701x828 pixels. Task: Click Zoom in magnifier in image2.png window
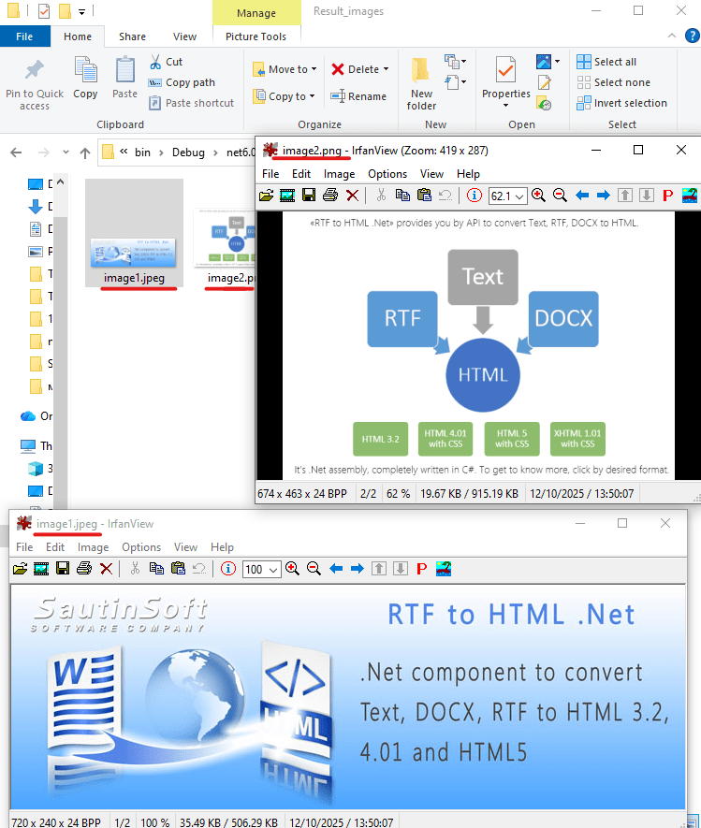tap(539, 196)
